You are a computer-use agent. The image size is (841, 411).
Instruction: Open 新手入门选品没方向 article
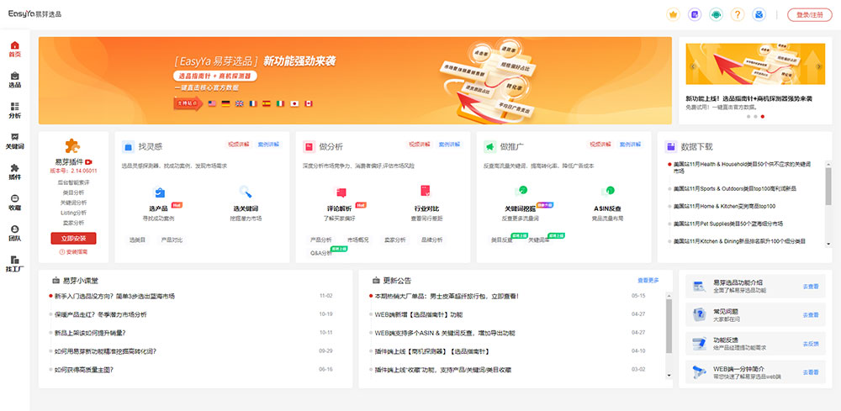click(114, 296)
